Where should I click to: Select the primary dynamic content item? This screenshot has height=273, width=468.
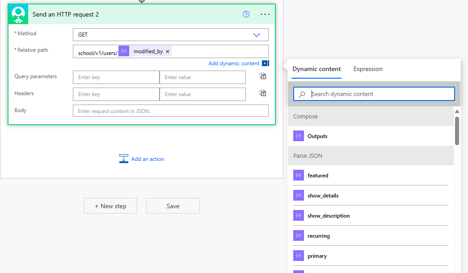pos(371,256)
